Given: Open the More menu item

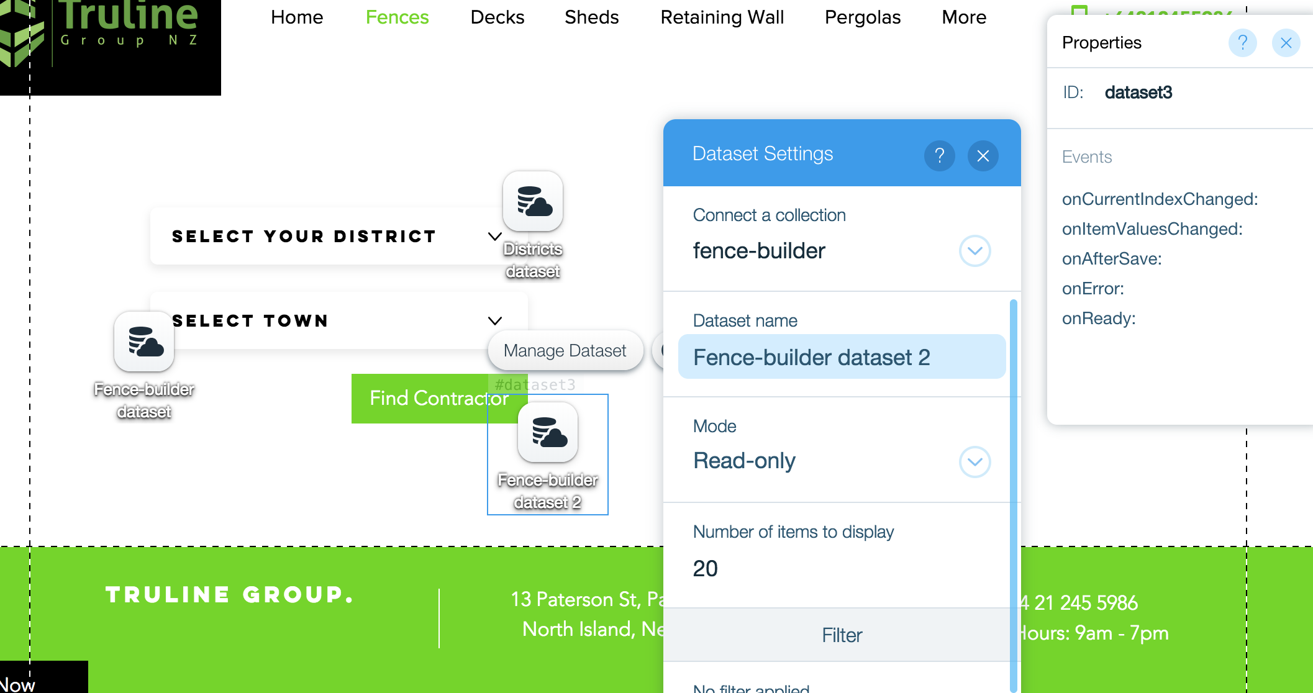Looking at the screenshot, I should coord(963,17).
